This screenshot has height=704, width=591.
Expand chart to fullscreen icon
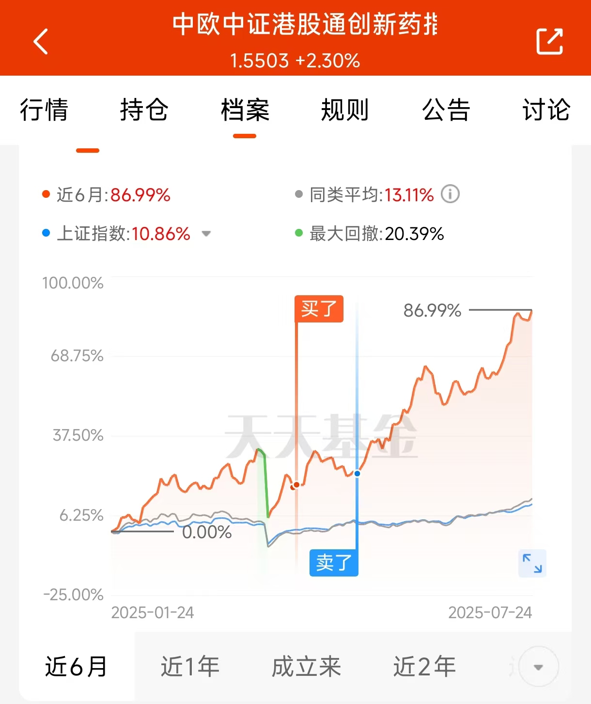point(532,563)
